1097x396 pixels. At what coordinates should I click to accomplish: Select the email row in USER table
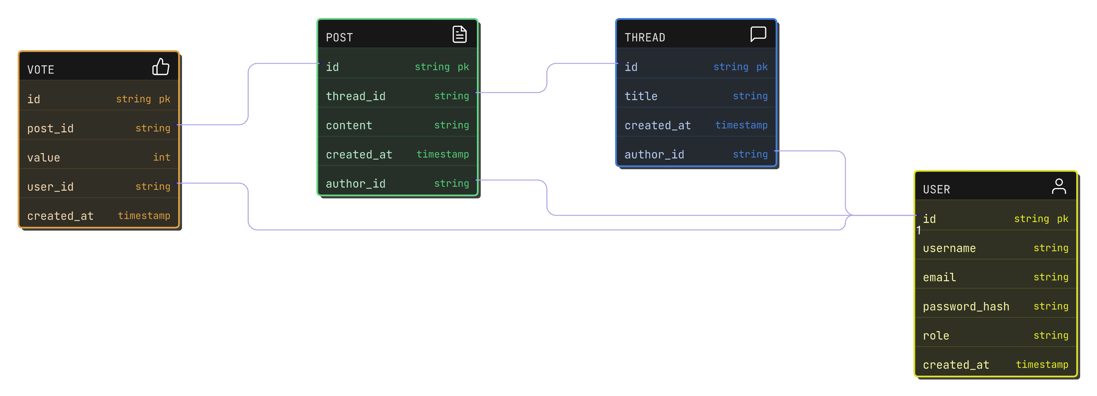[x=995, y=277]
